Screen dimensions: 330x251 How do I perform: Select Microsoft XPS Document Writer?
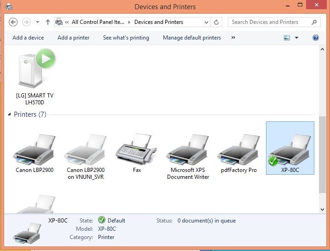(x=188, y=157)
